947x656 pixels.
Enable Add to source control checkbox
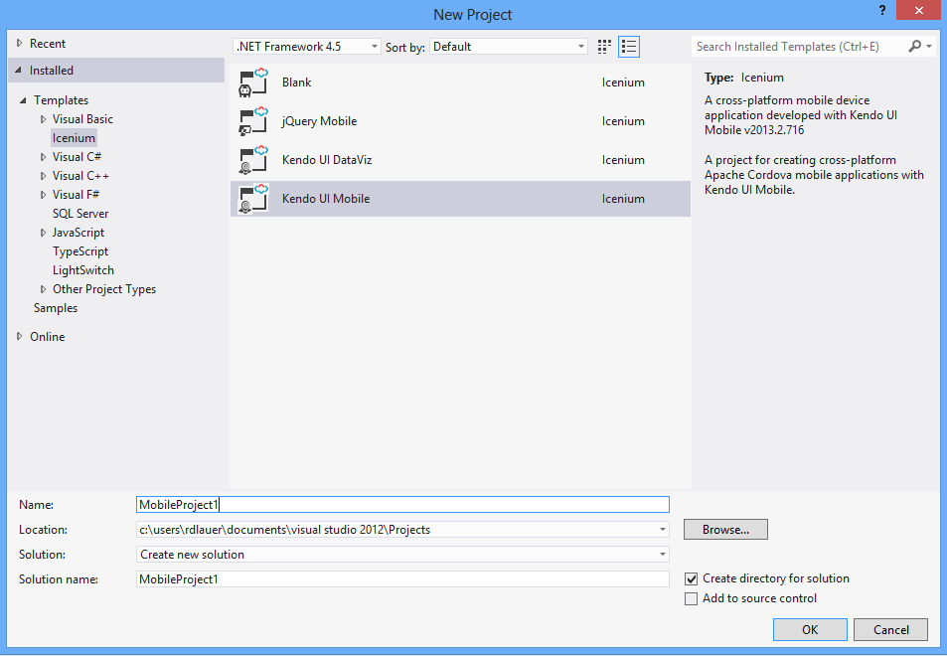[x=691, y=598]
